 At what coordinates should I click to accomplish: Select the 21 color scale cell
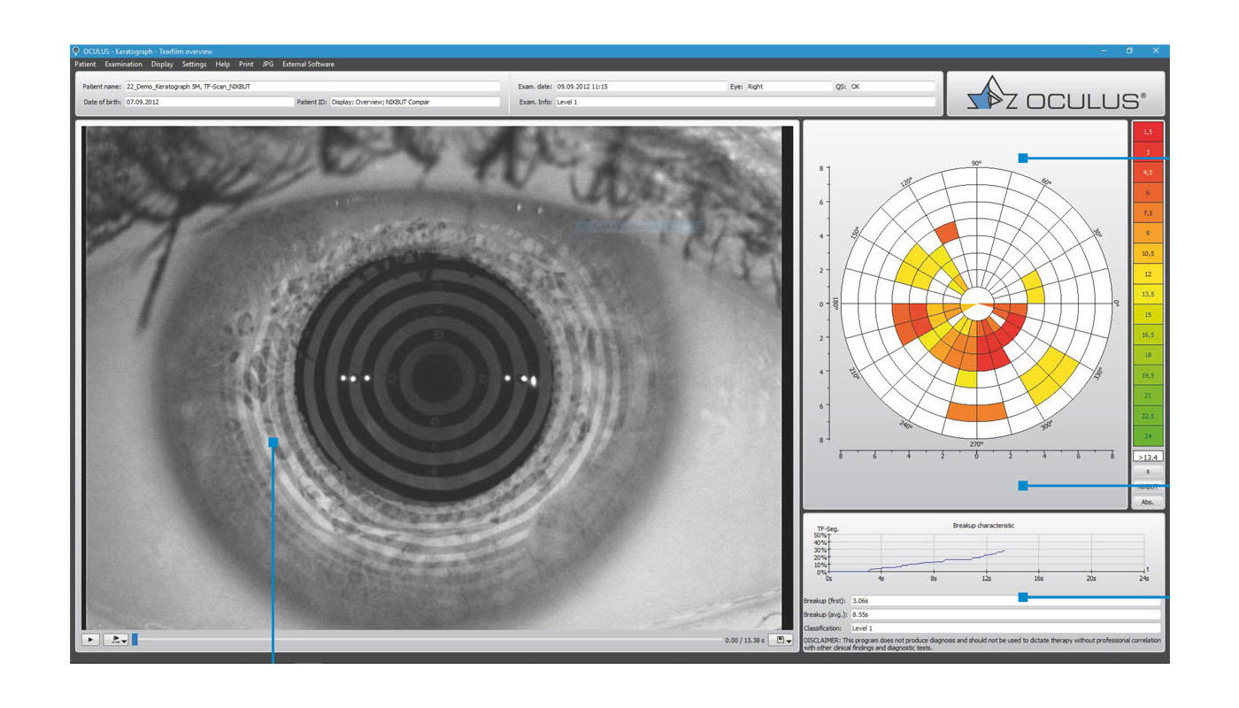pyautogui.click(x=1148, y=396)
